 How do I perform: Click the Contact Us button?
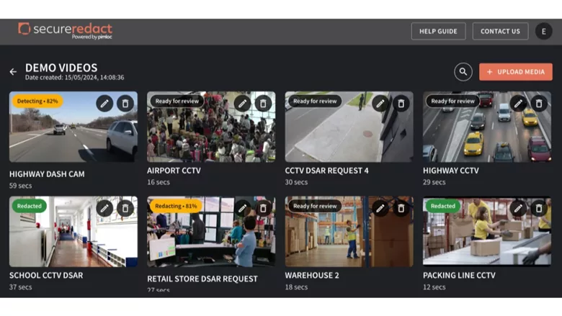500,32
